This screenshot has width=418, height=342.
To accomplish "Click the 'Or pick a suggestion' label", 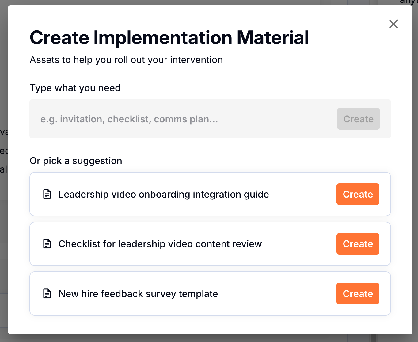I will pyautogui.click(x=76, y=161).
